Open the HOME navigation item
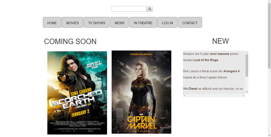Viewport: 271px width, 137px height. 52,23
